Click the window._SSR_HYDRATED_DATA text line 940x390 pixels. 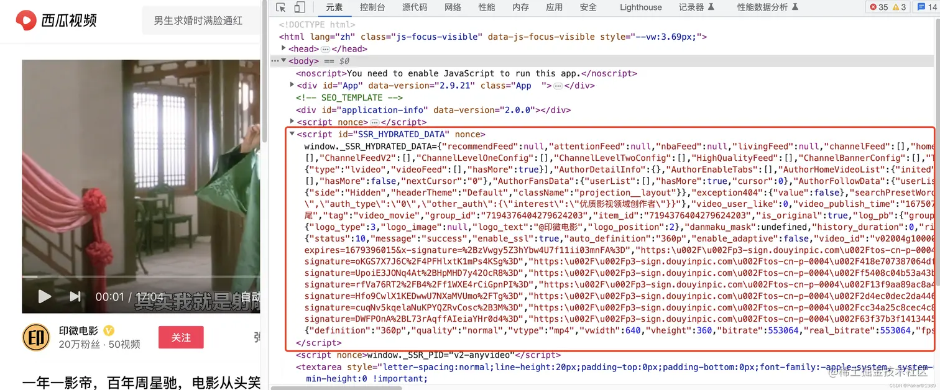[x=619, y=147]
